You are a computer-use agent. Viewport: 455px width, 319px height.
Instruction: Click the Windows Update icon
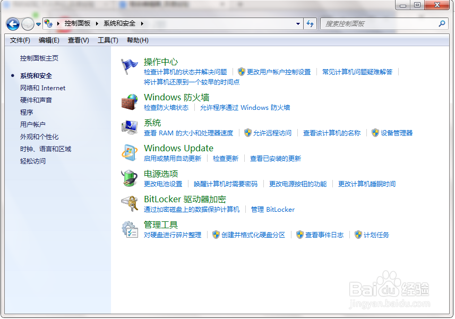click(x=129, y=152)
